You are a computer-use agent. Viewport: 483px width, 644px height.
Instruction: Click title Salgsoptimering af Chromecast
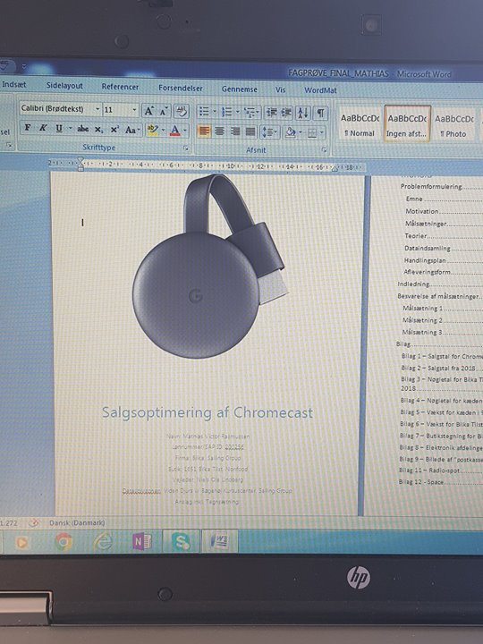pyautogui.click(x=208, y=412)
